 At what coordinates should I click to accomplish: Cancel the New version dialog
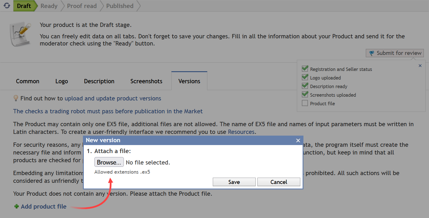[x=279, y=182]
